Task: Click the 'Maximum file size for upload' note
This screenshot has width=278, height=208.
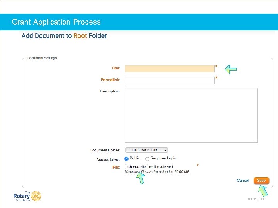Action: [x=158, y=172]
